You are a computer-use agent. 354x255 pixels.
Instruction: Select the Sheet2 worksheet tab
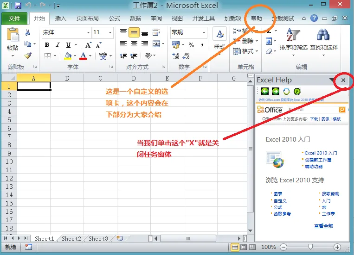coord(71,238)
